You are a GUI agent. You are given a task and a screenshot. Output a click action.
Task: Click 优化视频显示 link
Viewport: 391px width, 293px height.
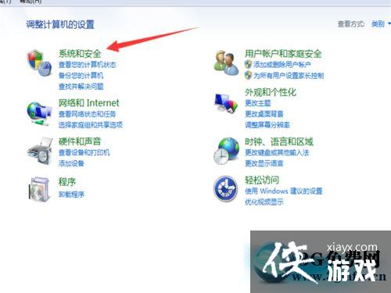(264, 202)
